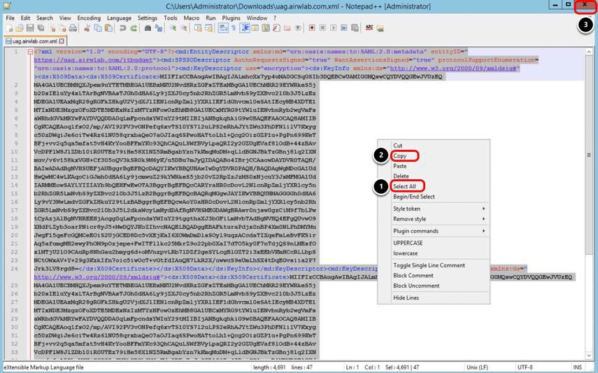The width and height of the screenshot is (598, 373).
Task: Switch to the uag.airwlab.com.xml tab
Action: pos(34,41)
